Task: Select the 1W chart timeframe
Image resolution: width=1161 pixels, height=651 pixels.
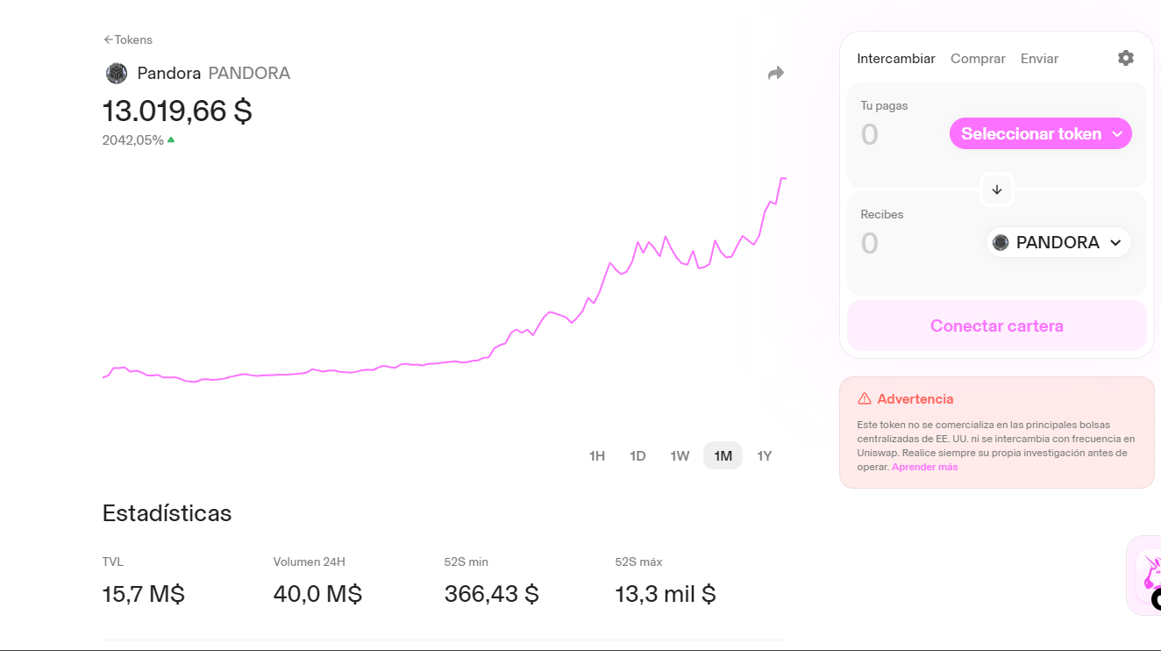Action: (680, 456)
